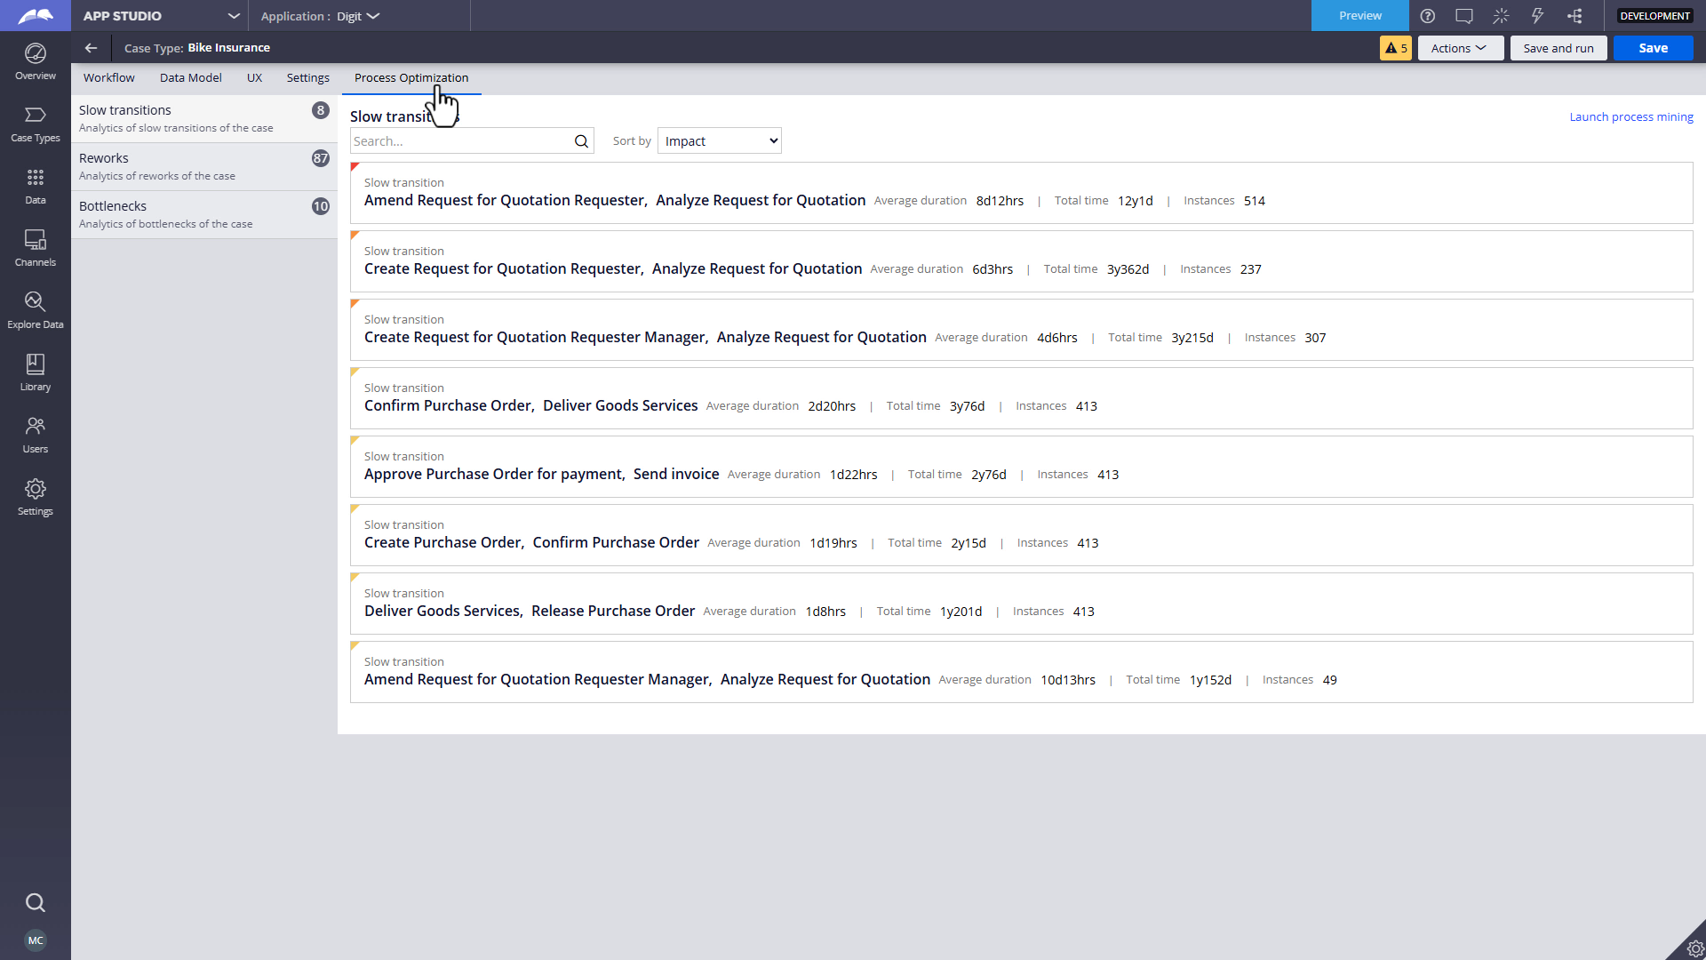Select the Case Types sidebar icon
This screenshot has height=960, width=1706.
click(x=36, y=124)
